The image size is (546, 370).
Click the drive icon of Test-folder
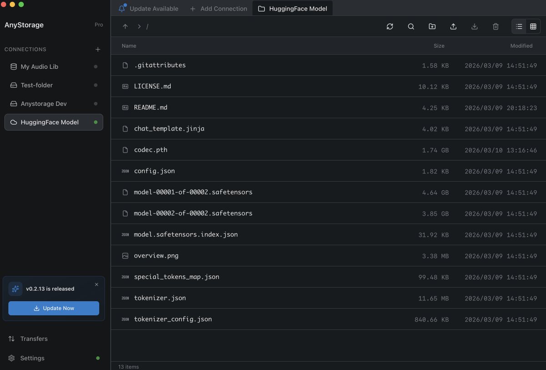pyautogui.click(x=13, y=85)
